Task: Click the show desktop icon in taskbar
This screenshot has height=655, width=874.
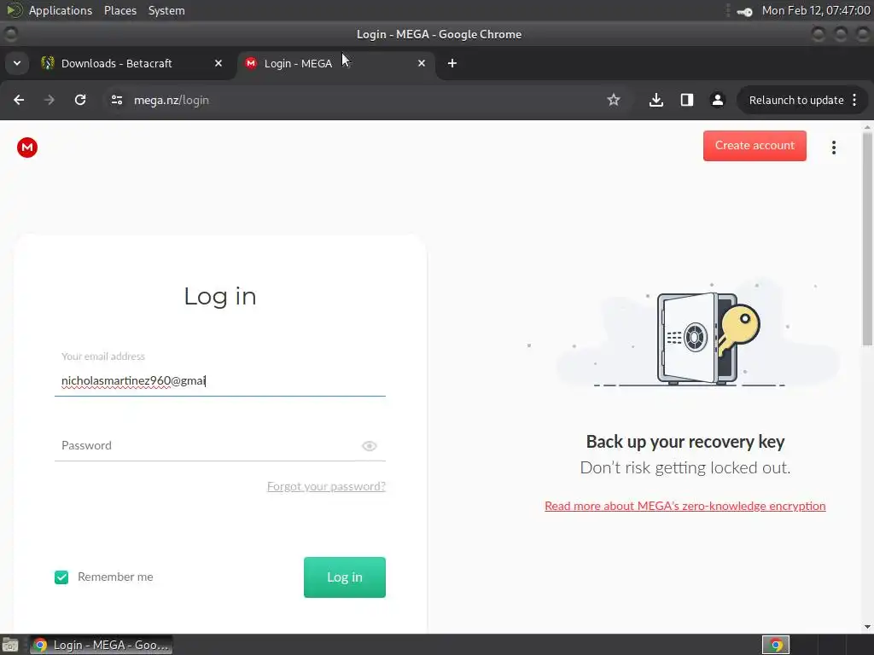Action: [x=10, y=645]
